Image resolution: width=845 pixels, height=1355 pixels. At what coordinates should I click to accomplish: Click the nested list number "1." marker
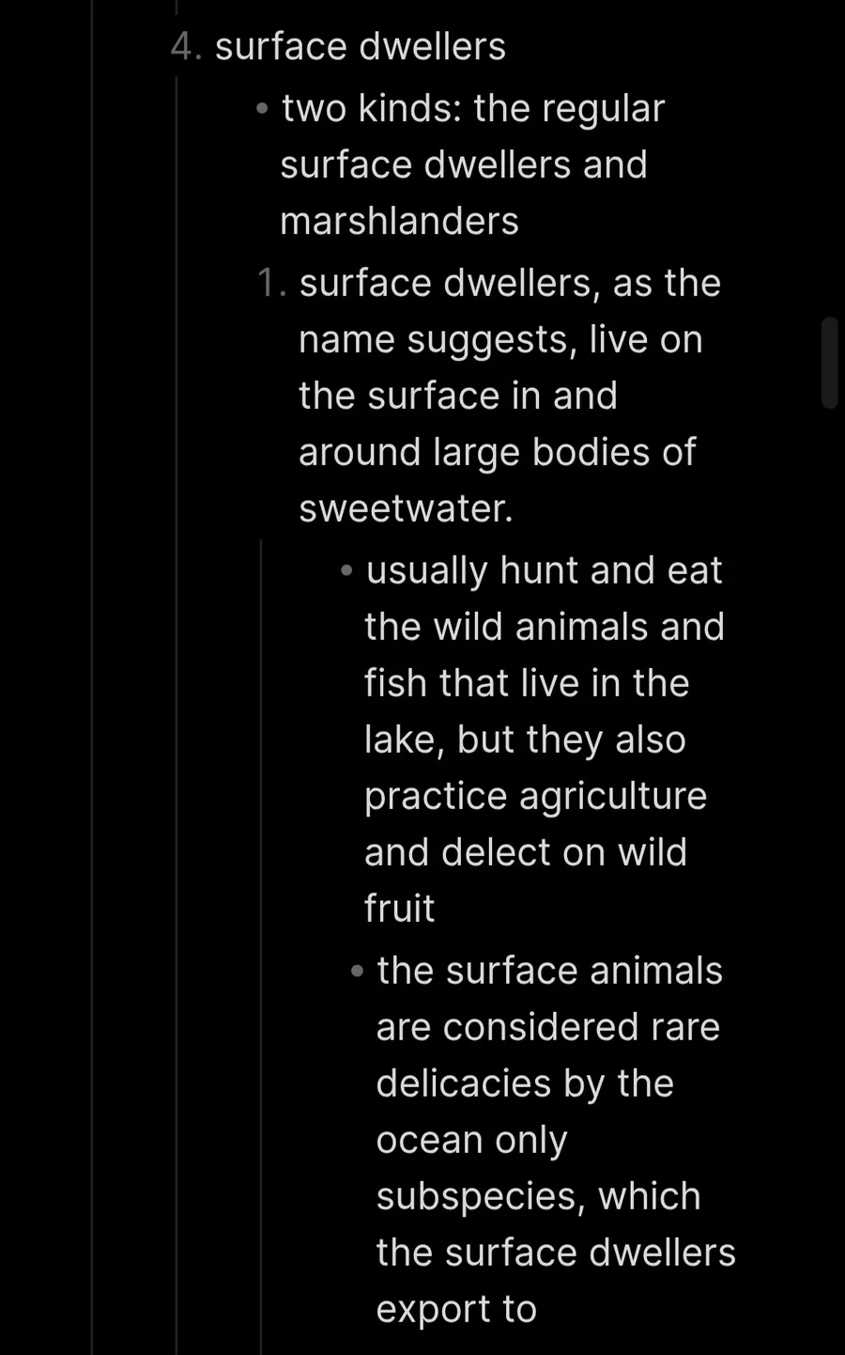(x=272, y=283)
